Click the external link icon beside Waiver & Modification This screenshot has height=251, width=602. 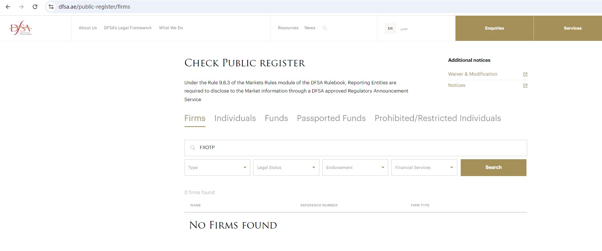525,75
